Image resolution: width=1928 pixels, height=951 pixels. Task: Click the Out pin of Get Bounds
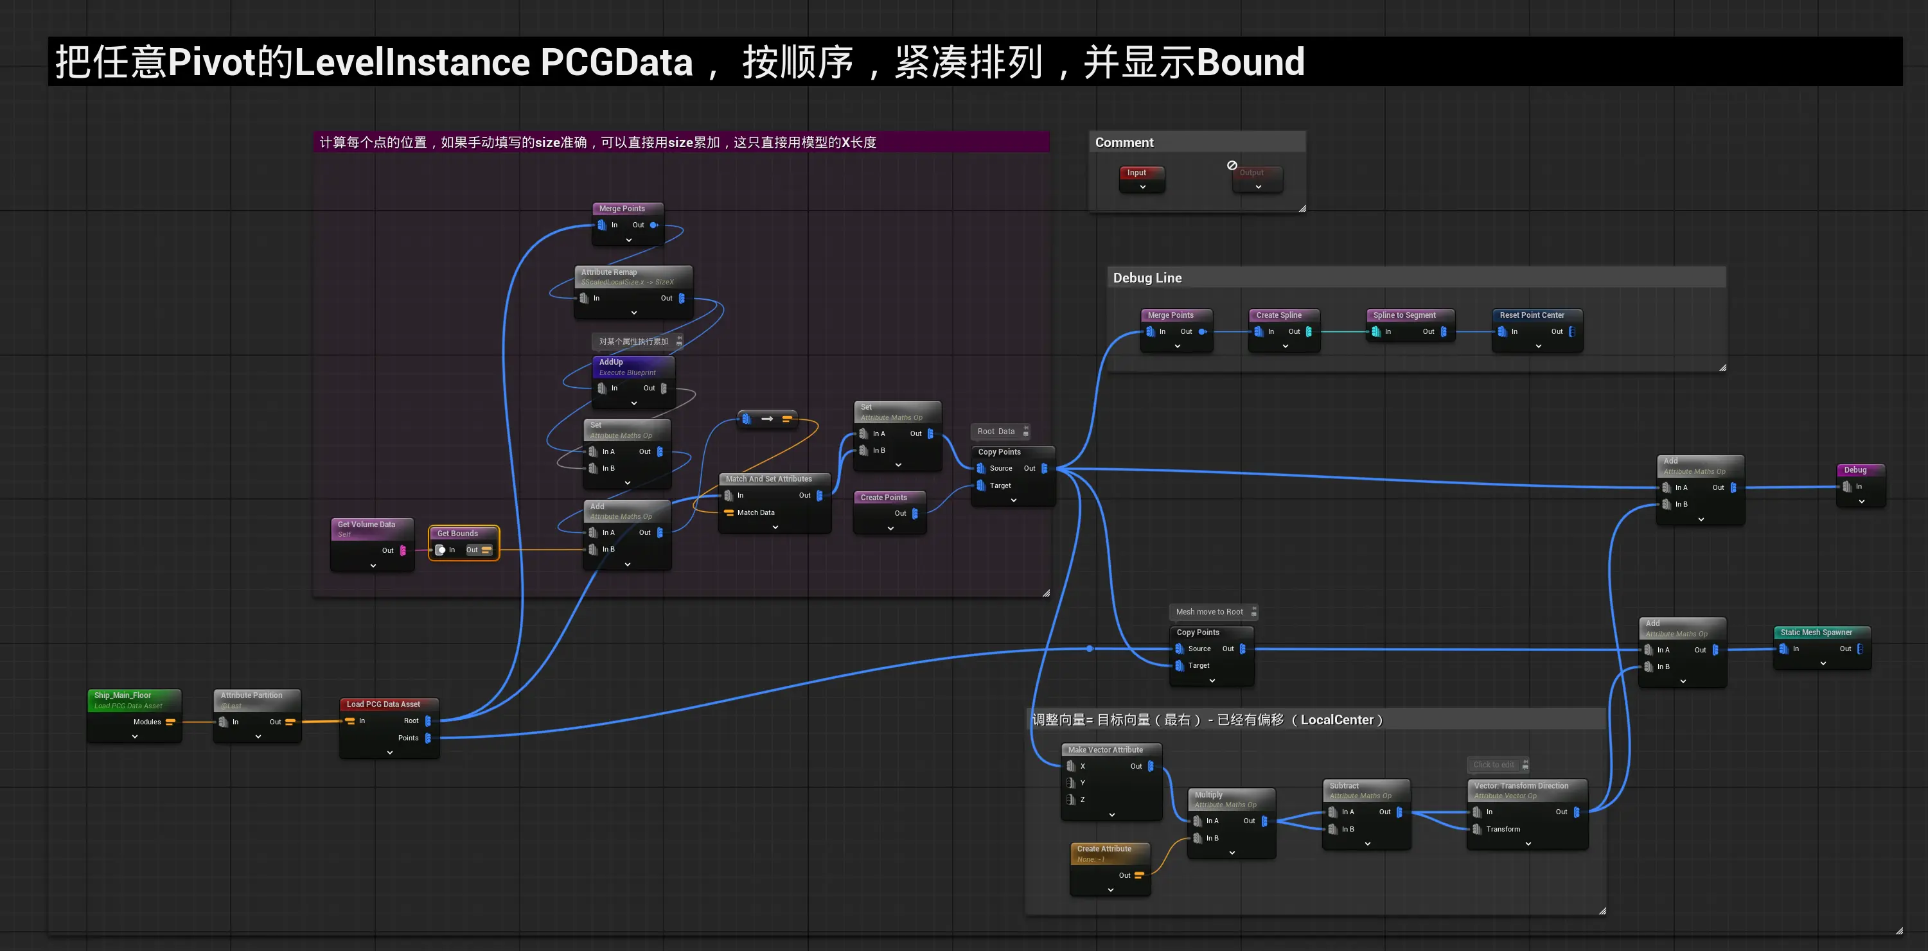click(x=486, y=550)
